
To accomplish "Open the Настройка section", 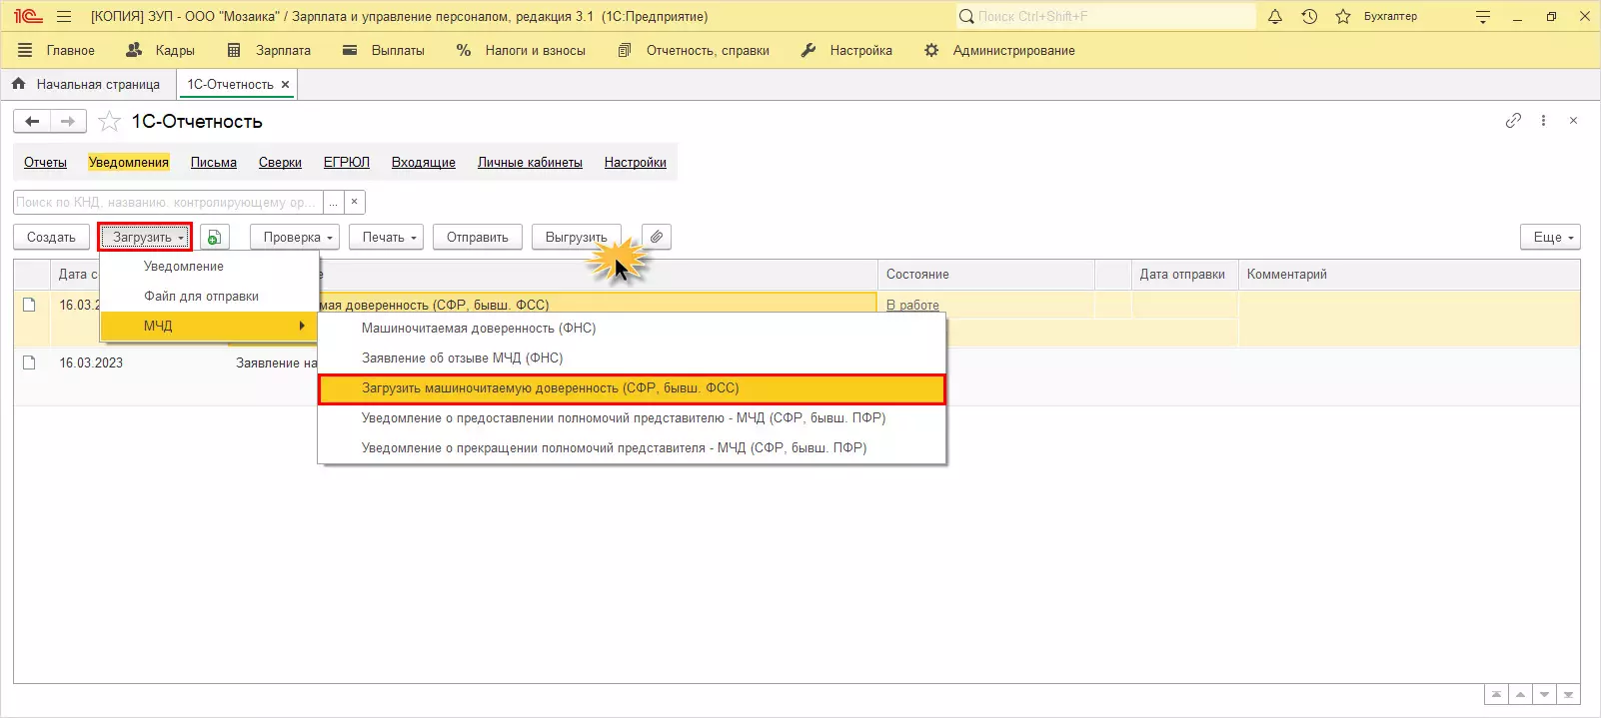I will [x=847, y=50].
